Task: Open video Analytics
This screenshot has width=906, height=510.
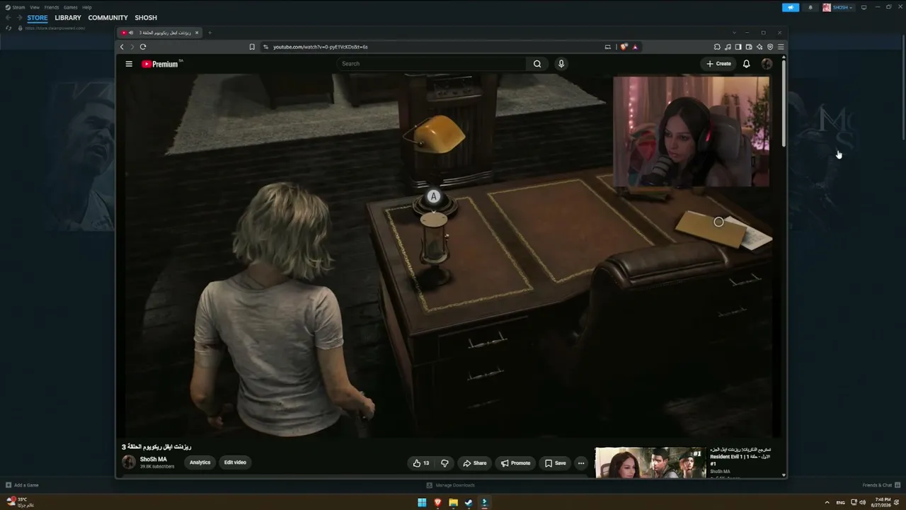Action: click(x=200, y=463)
